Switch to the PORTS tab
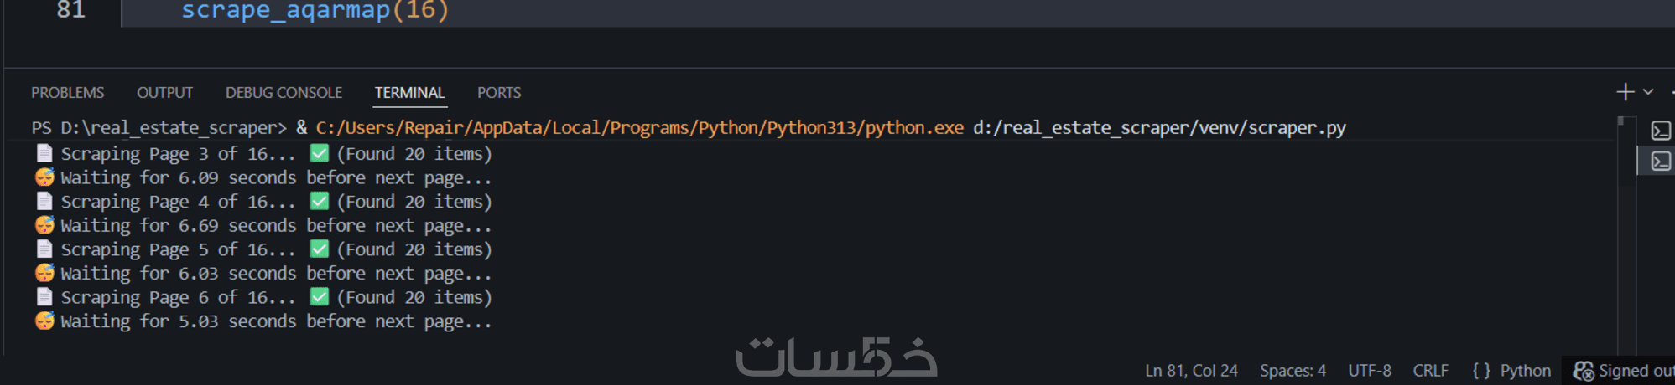This screenshot has height=385, width=1675. pos(499,93)
